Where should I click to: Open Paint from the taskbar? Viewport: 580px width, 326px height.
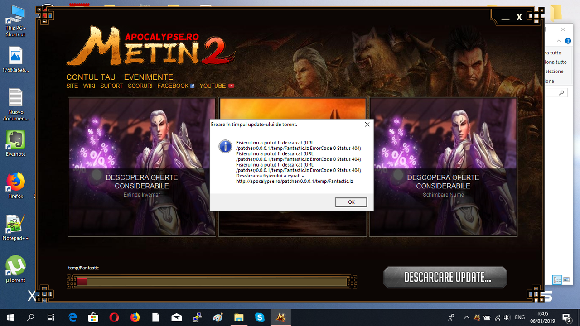pyautogui.click(x=218, y=317)
